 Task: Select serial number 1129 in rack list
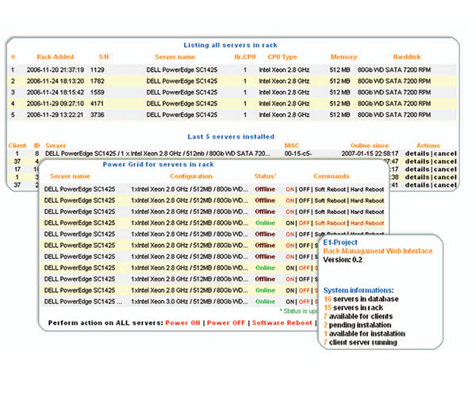click(97, 70)
